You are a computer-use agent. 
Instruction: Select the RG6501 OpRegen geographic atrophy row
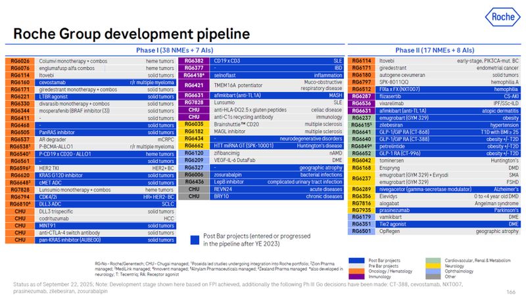point(434,231)
